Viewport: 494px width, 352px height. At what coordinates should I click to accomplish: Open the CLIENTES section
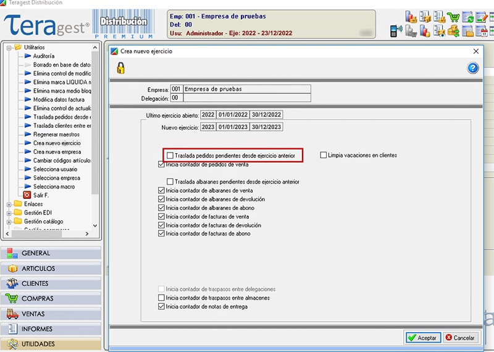[x=51, y=283]
